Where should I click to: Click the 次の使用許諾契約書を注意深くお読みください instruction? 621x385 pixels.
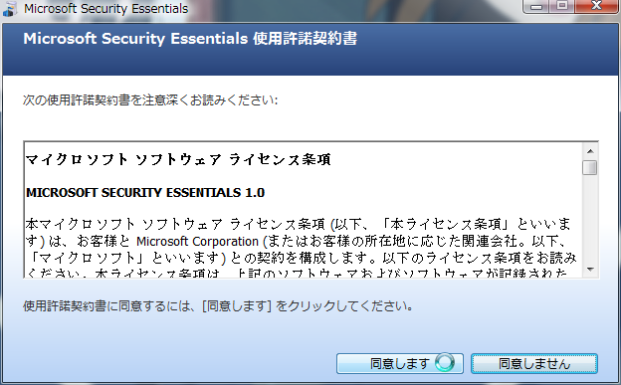150,99
